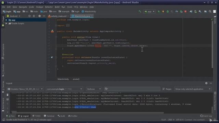Click the Logcat tool window button

click(23, 116)
